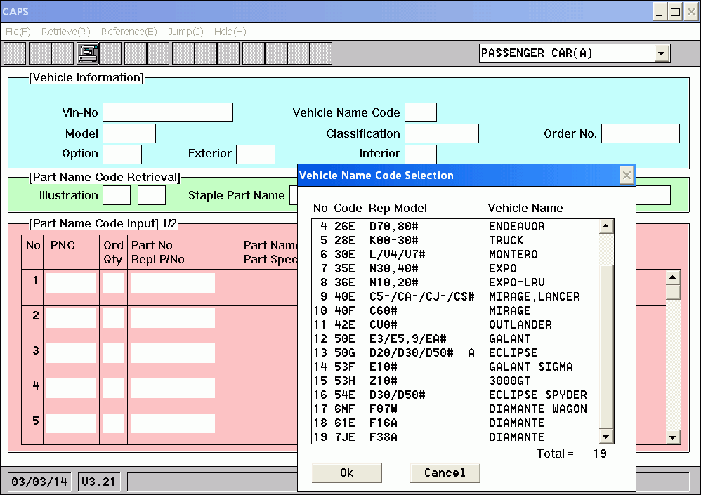Click the vehicle list scroll down arrow
701x495 pixels.
[606, 437]
